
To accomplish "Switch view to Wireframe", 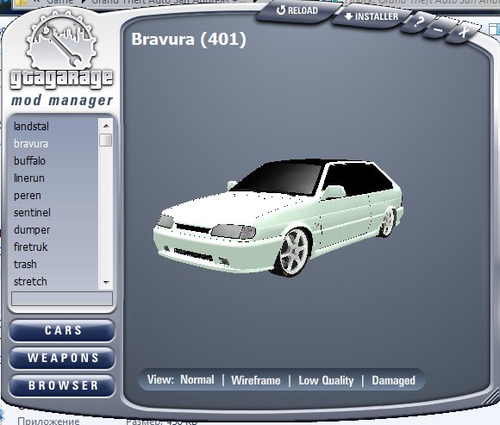I will pos(256,380).
